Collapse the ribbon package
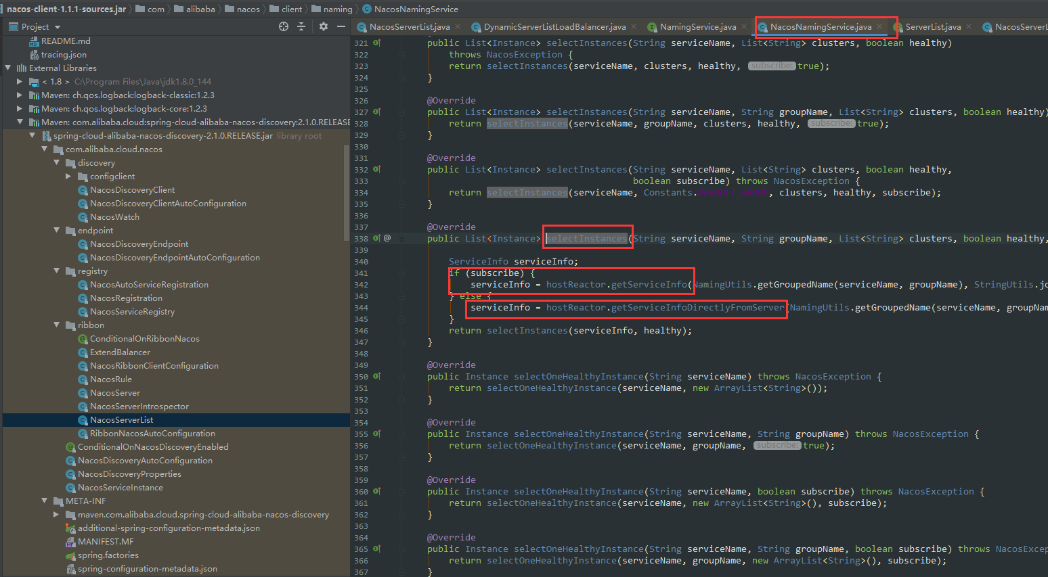The height and width of the screenshot is (577, 1048). point(56,325)
